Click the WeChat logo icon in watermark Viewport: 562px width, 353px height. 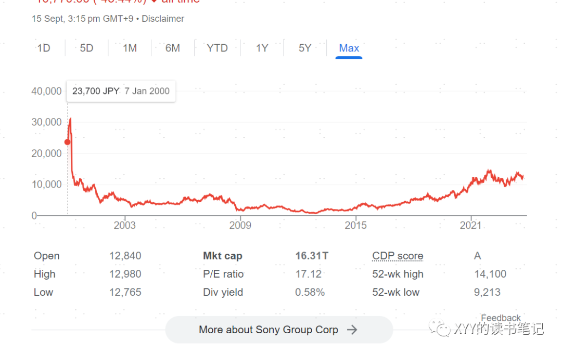click(439, 329)
